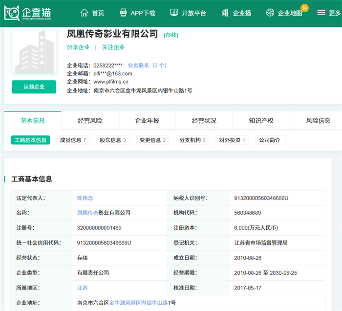Click the 开放平台 monitor icon

pos(174,13)
